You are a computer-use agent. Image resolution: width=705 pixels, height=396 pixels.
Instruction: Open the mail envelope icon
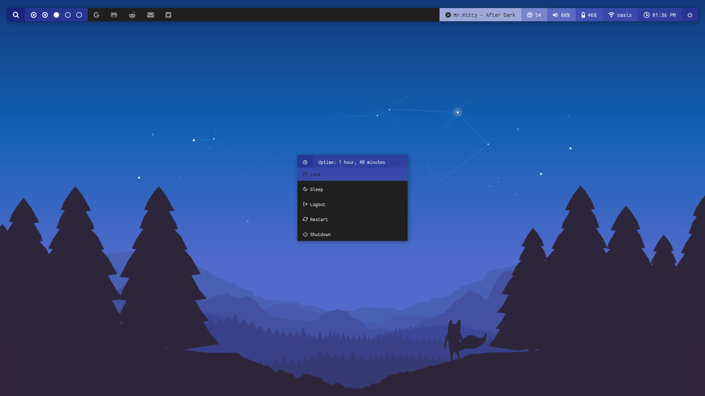pos(151,15)
